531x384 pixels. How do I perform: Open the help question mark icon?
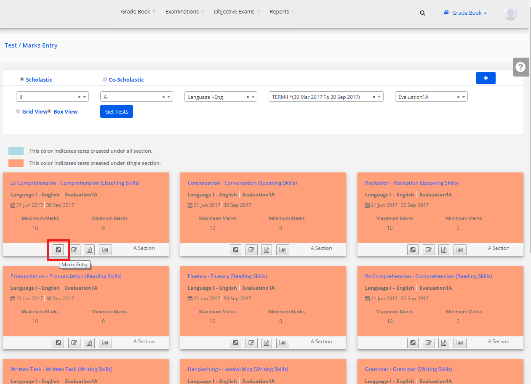coord(520,67)
